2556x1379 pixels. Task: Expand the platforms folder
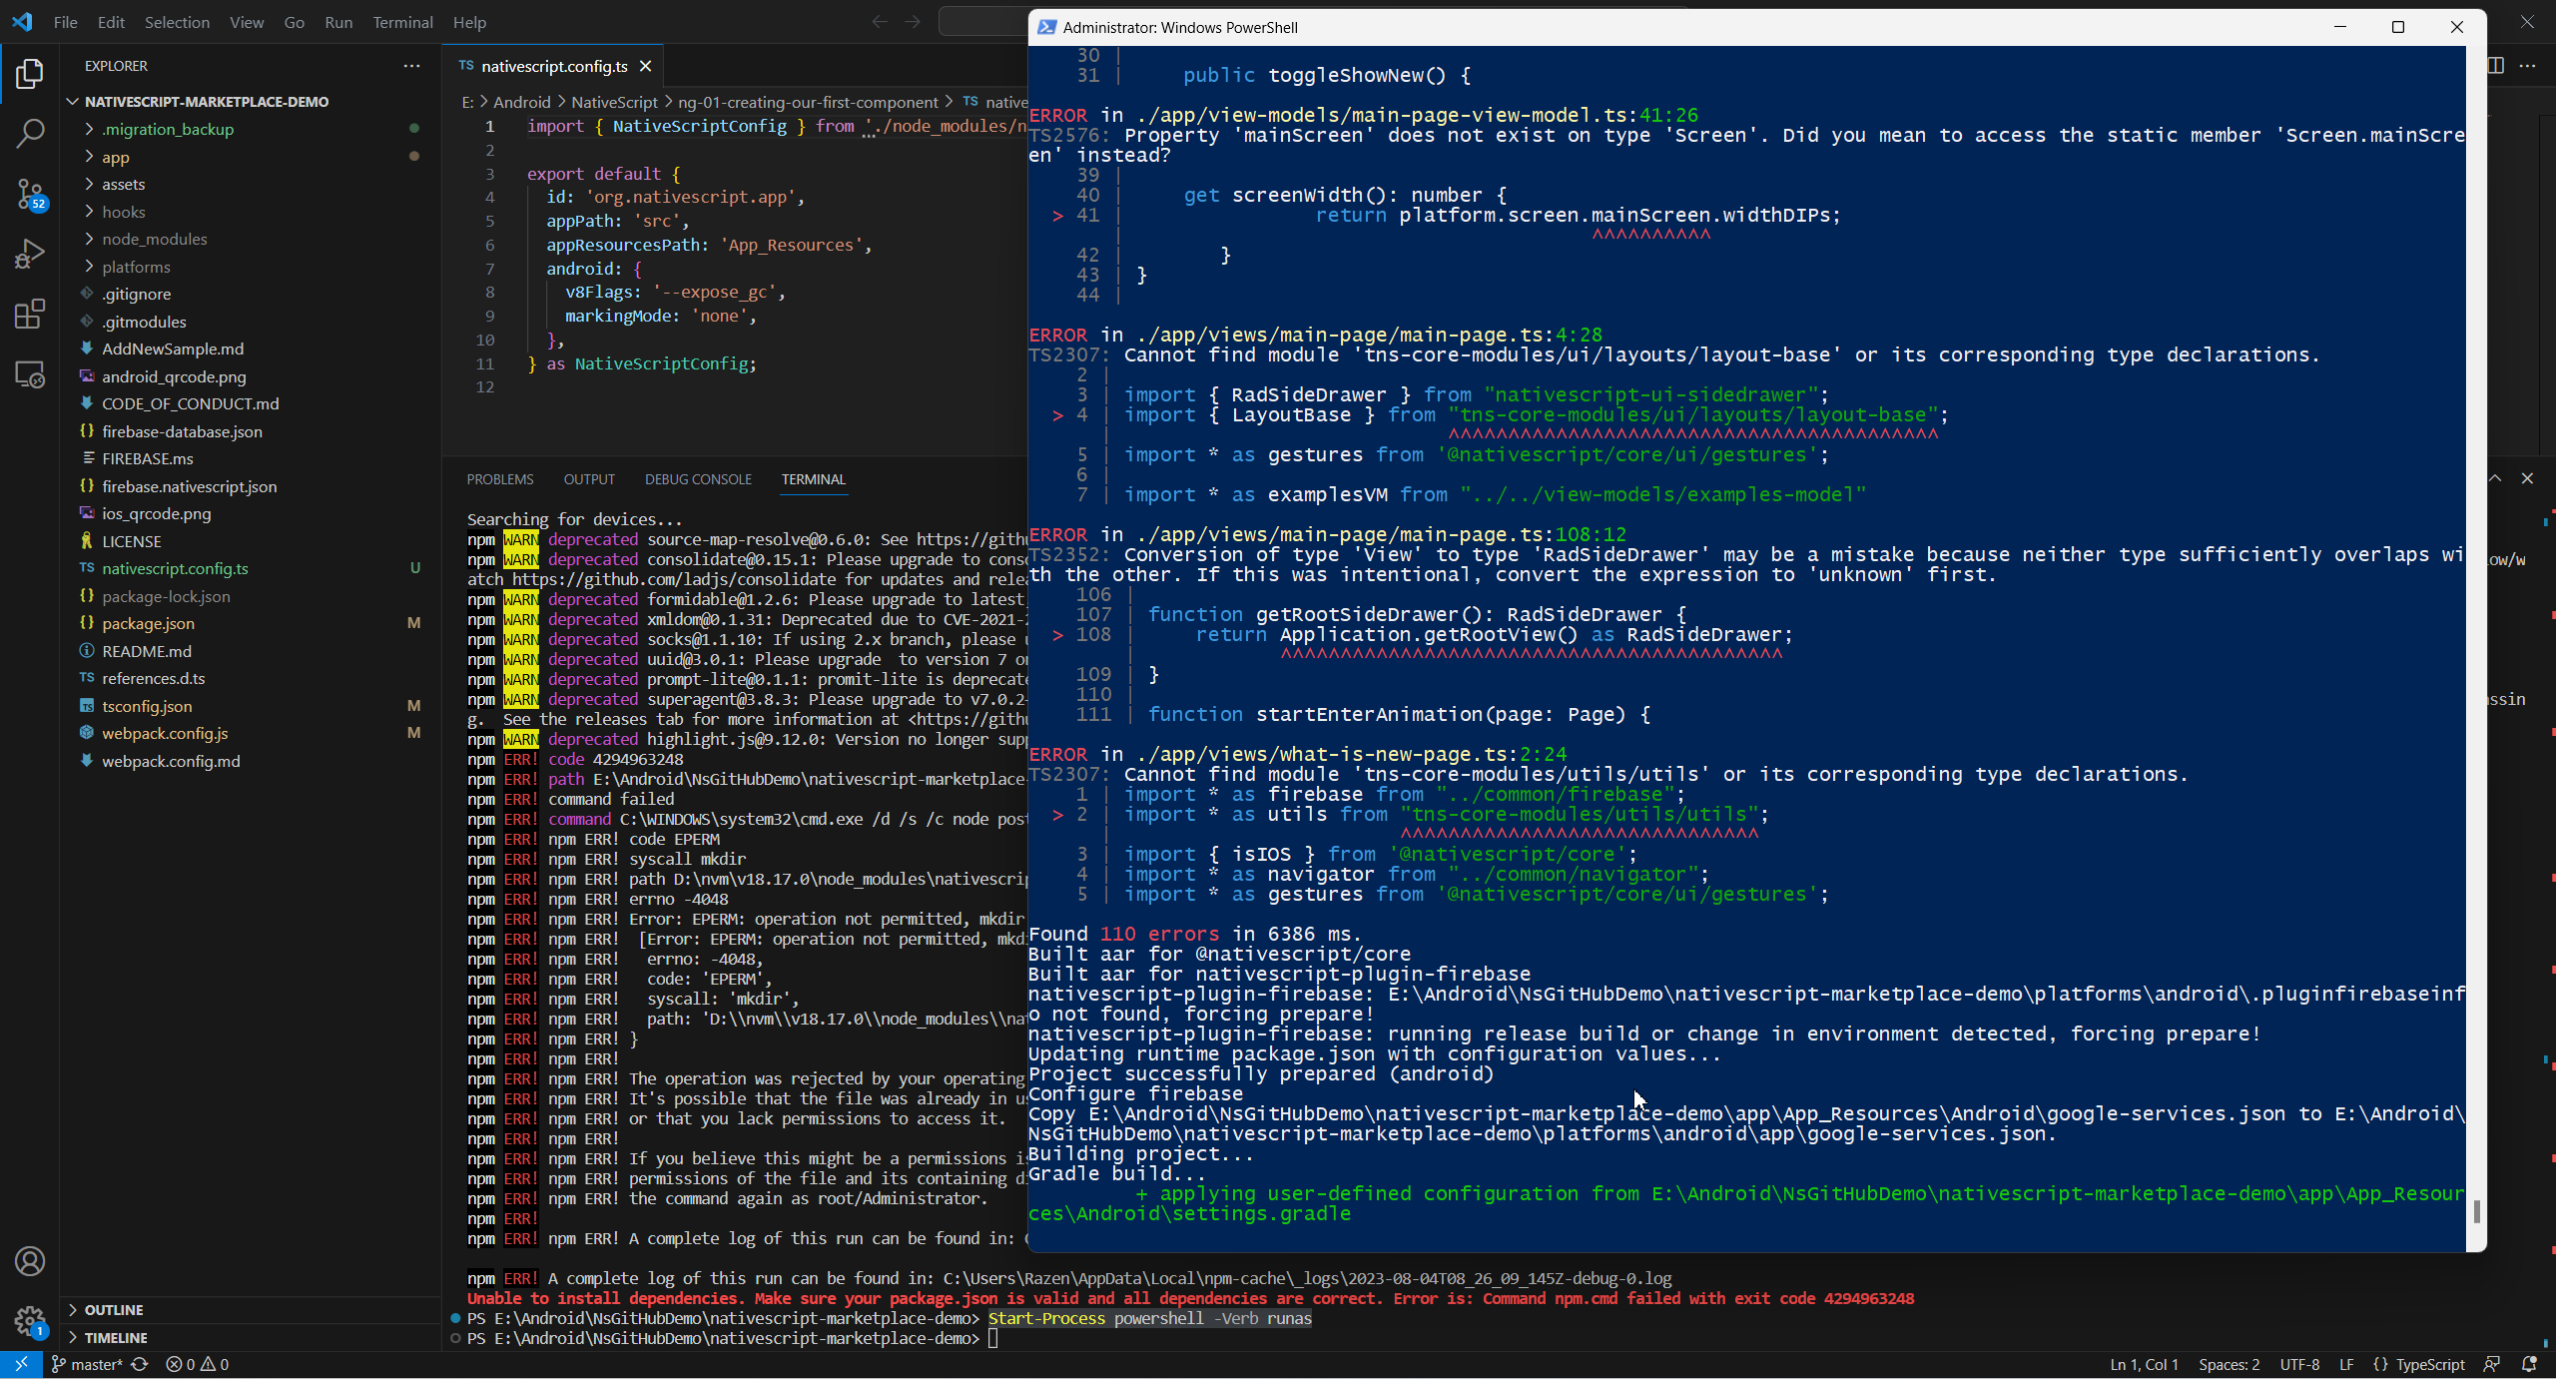[136, 267]
